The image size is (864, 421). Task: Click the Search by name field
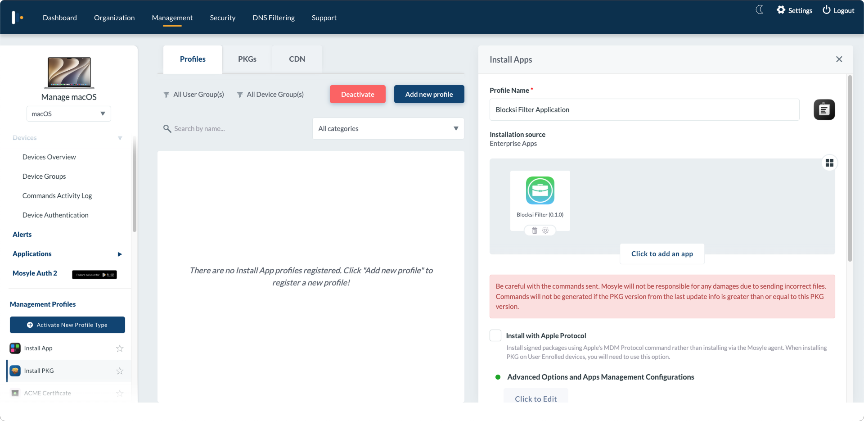tap(234, 129)
